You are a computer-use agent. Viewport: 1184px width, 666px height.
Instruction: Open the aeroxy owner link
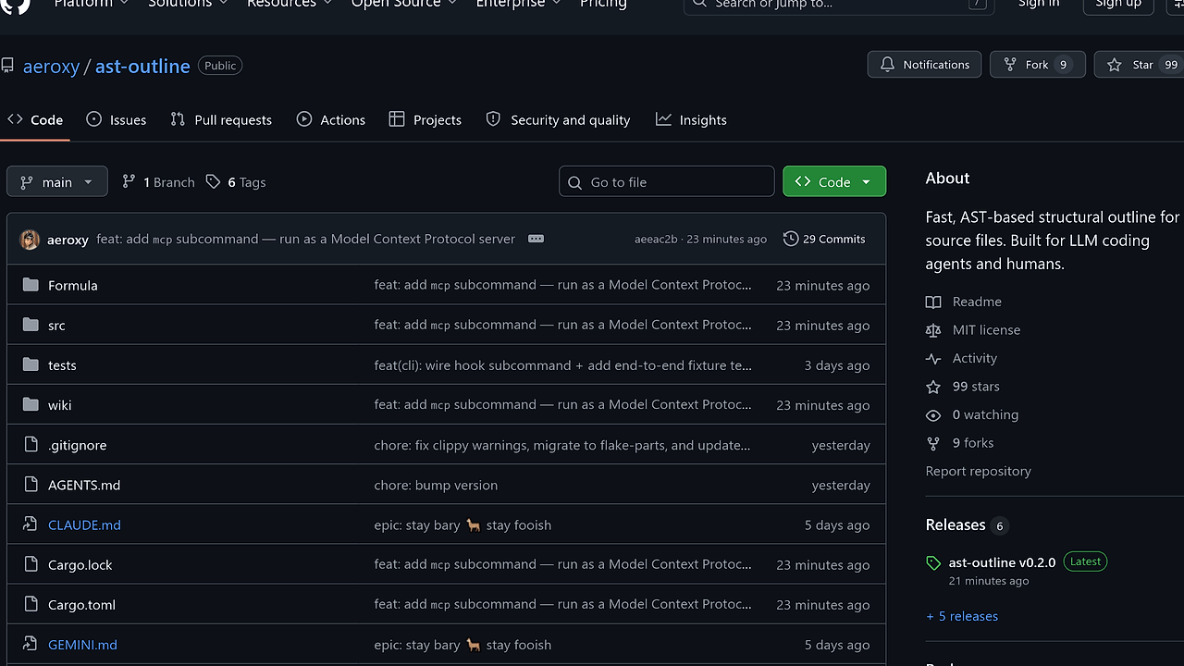pos(51,66)
